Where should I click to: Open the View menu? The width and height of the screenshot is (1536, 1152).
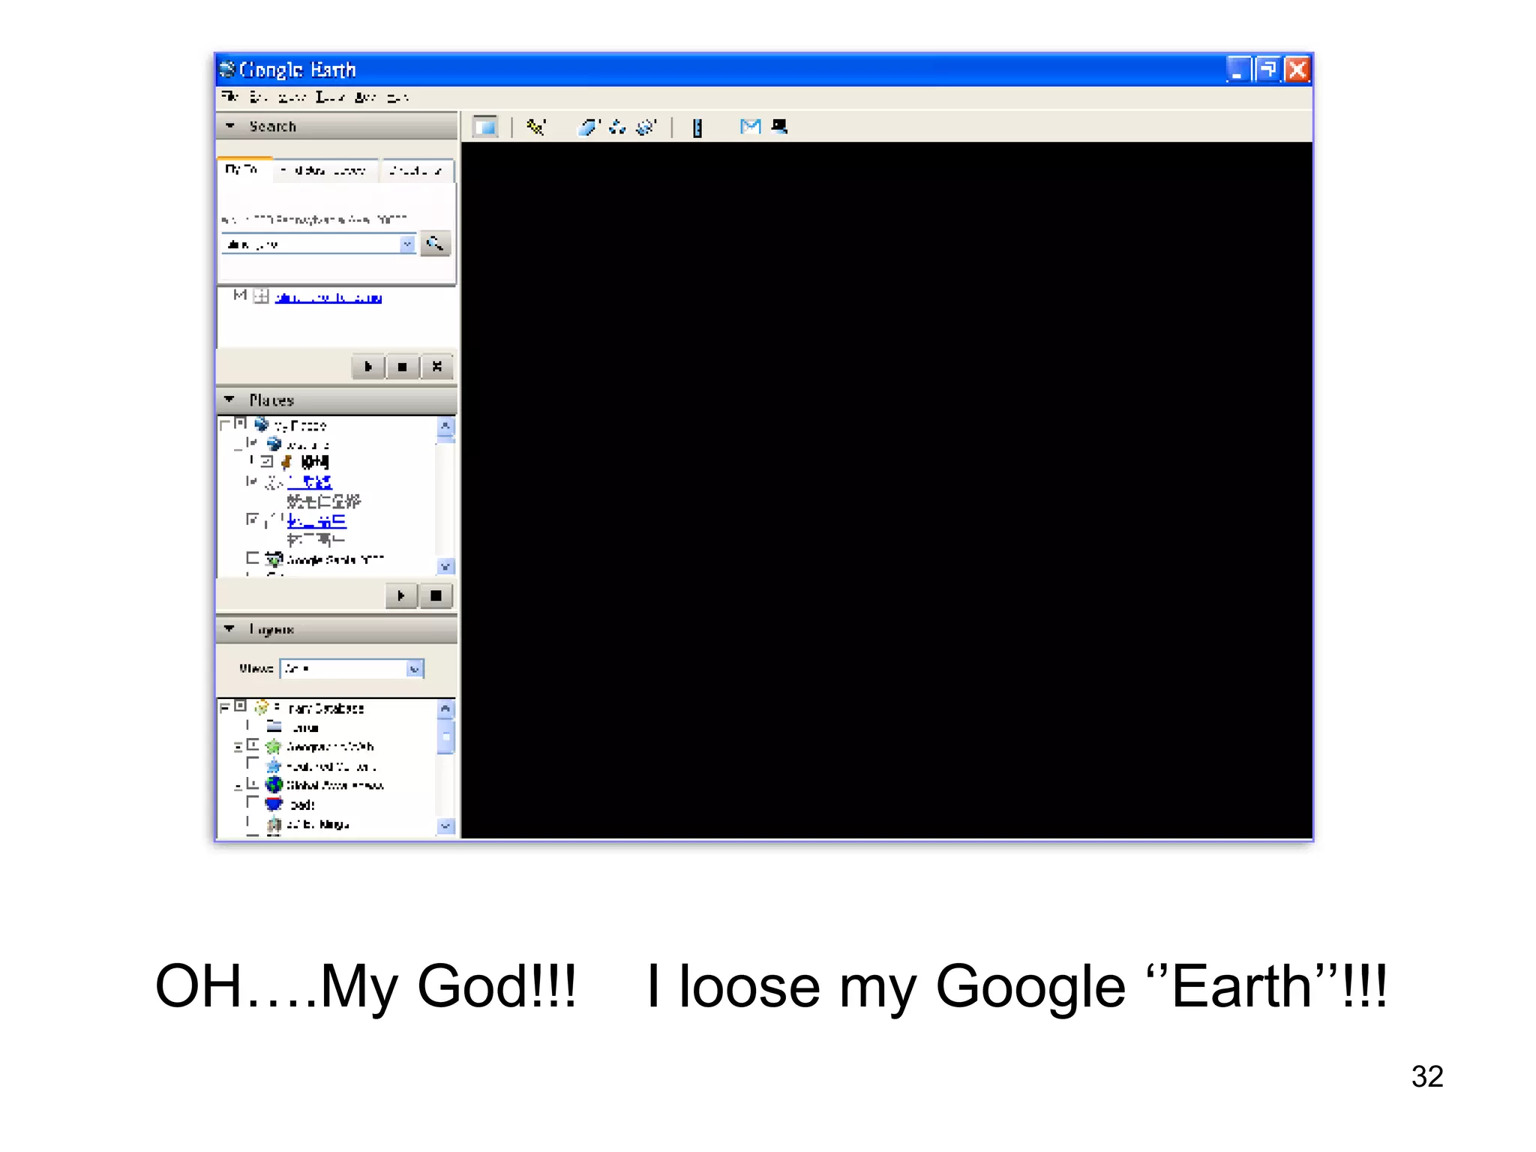click(292, 97)
